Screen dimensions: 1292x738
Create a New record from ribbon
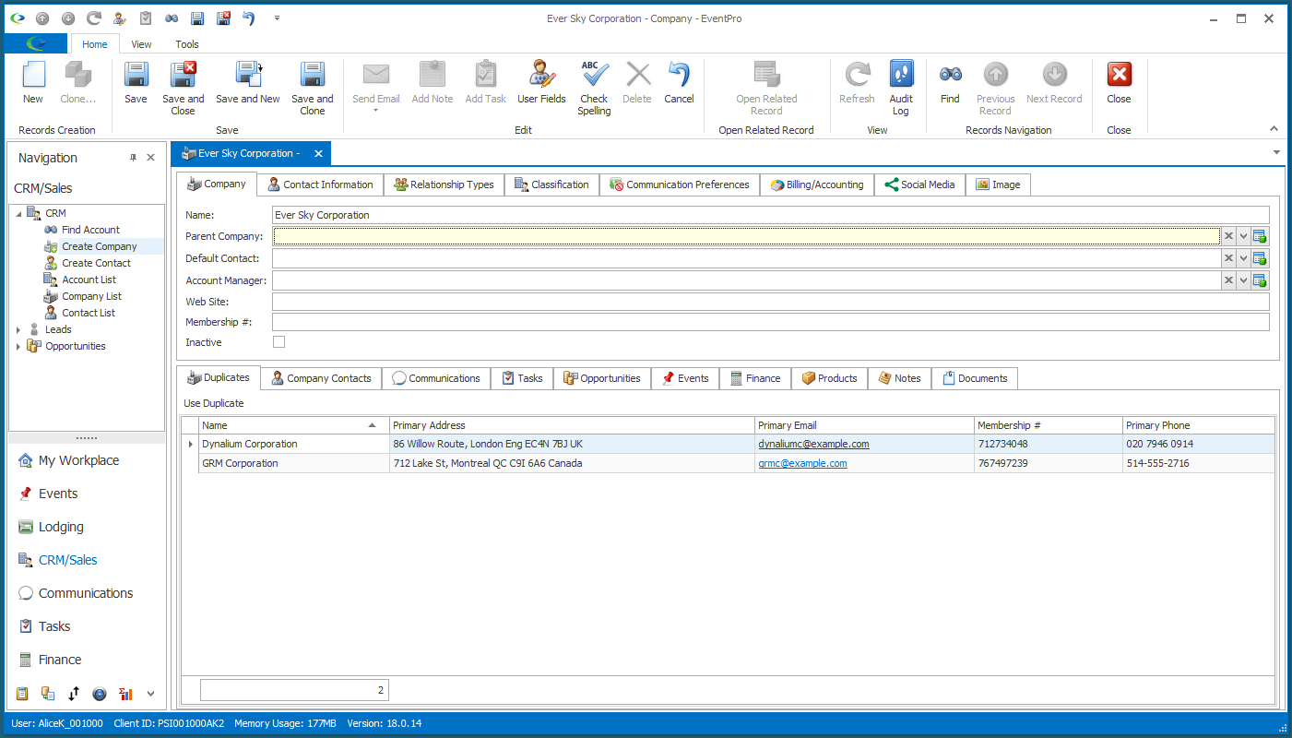click(33, 83)
